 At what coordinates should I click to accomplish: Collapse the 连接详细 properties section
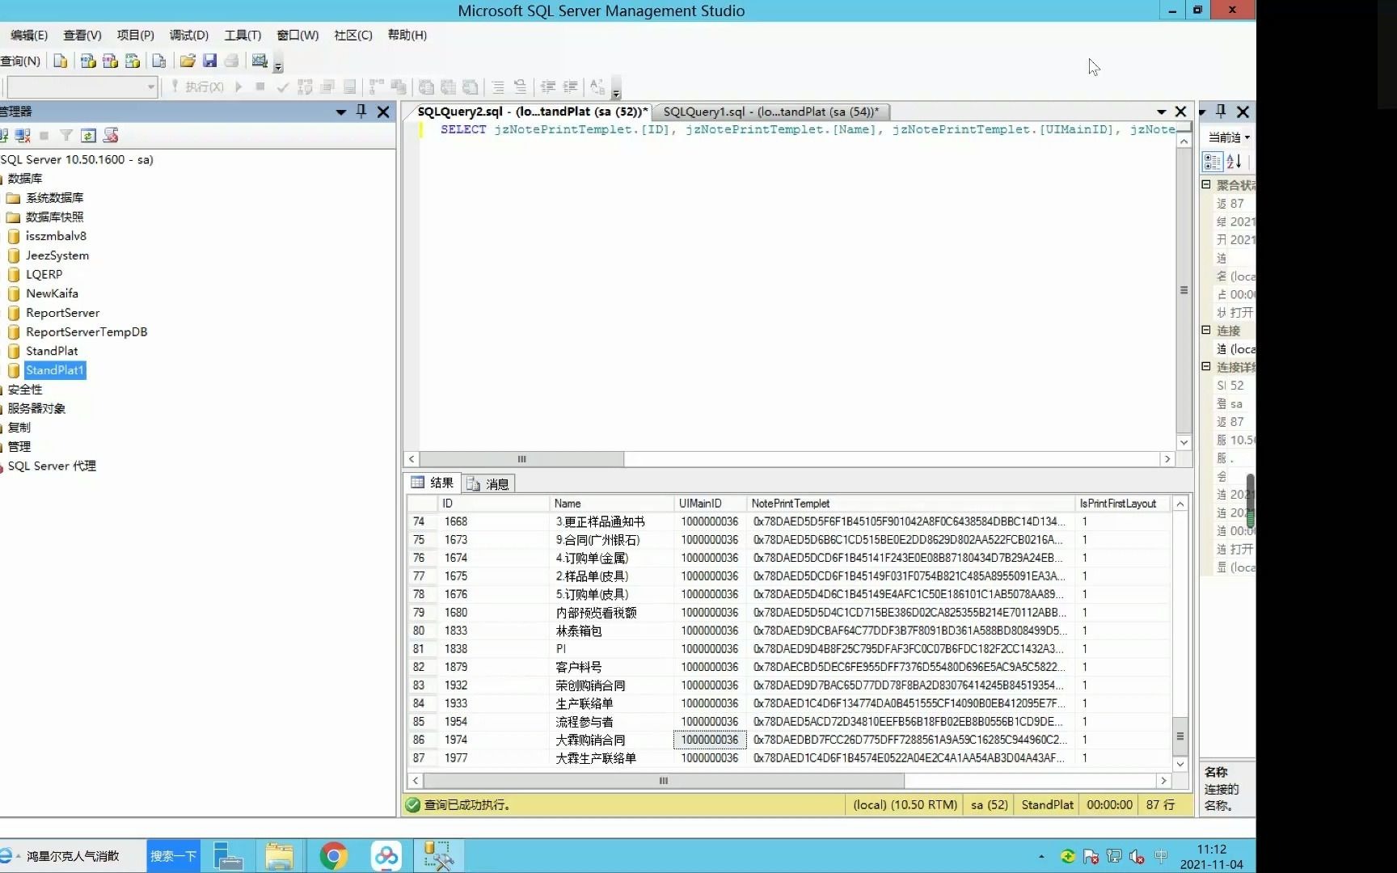[1206, 366]
